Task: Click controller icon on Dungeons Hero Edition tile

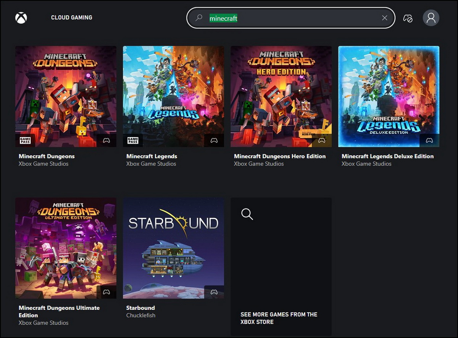Action: 322,141
